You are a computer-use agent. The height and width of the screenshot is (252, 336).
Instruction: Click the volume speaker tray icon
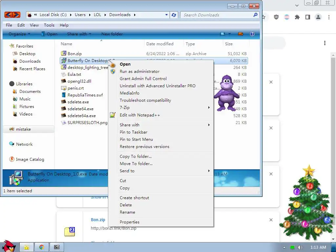pos(300,247)
